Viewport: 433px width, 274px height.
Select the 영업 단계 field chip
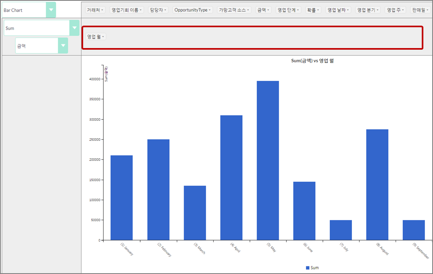[288, 10]
